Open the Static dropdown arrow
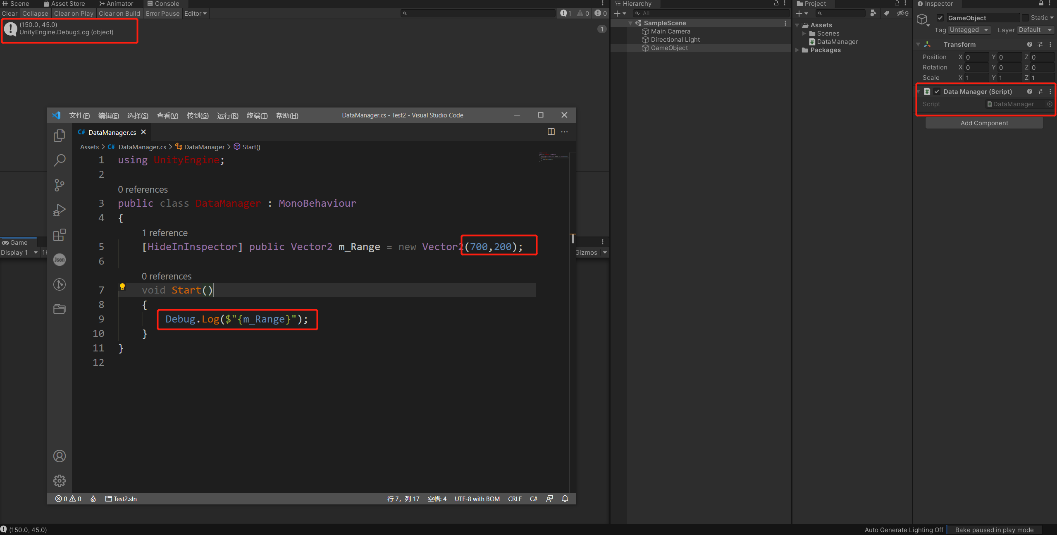 1052,18
